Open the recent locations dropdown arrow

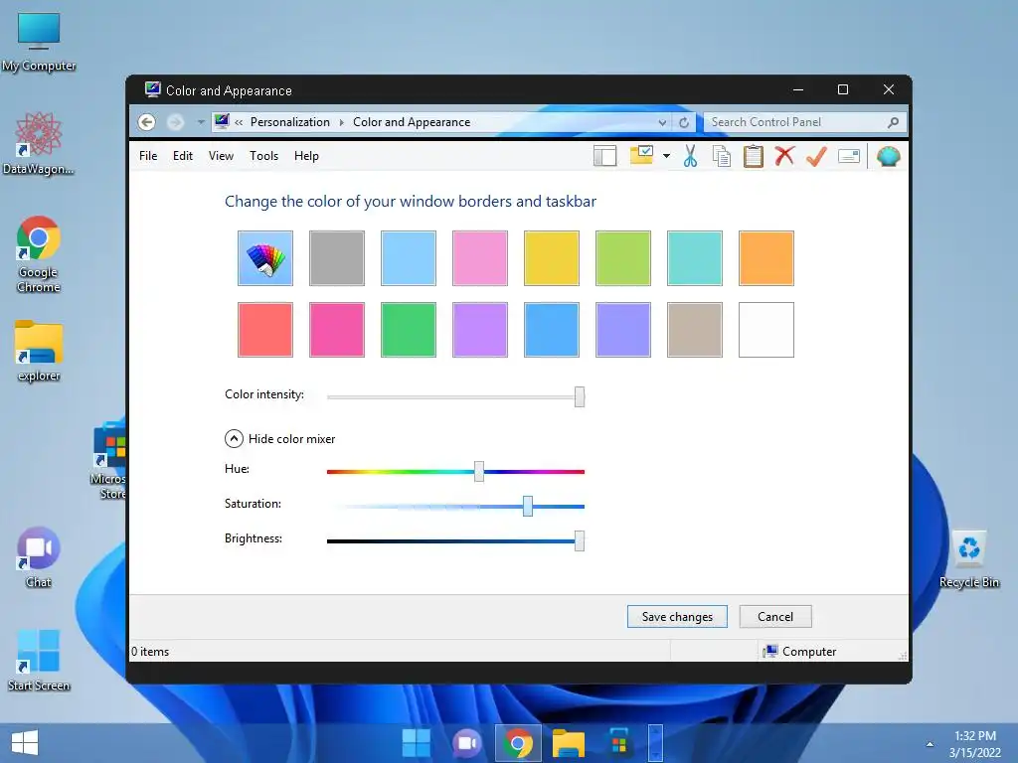[201, 122]
